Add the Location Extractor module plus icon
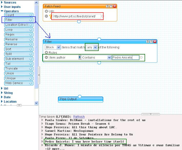Screen dimensions: 182x150 coord(31,25)
